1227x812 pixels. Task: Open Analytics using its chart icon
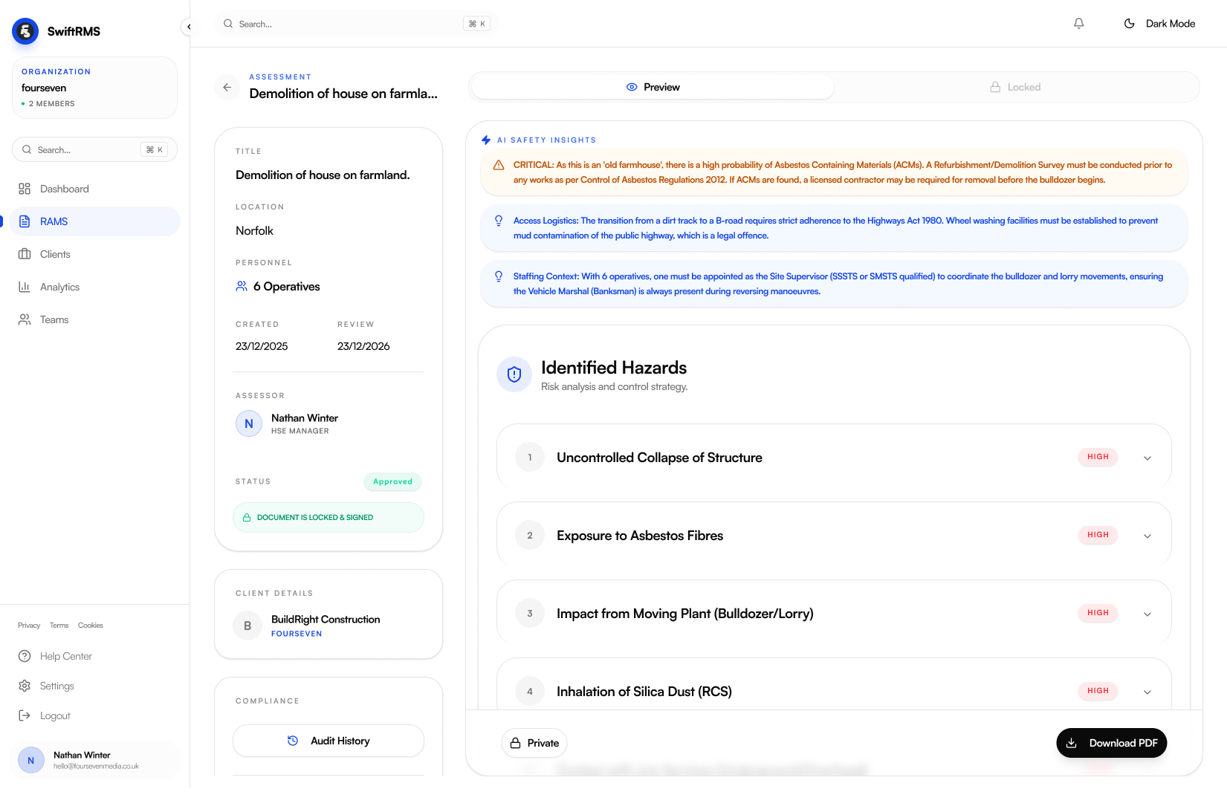[x=25, y=287]
